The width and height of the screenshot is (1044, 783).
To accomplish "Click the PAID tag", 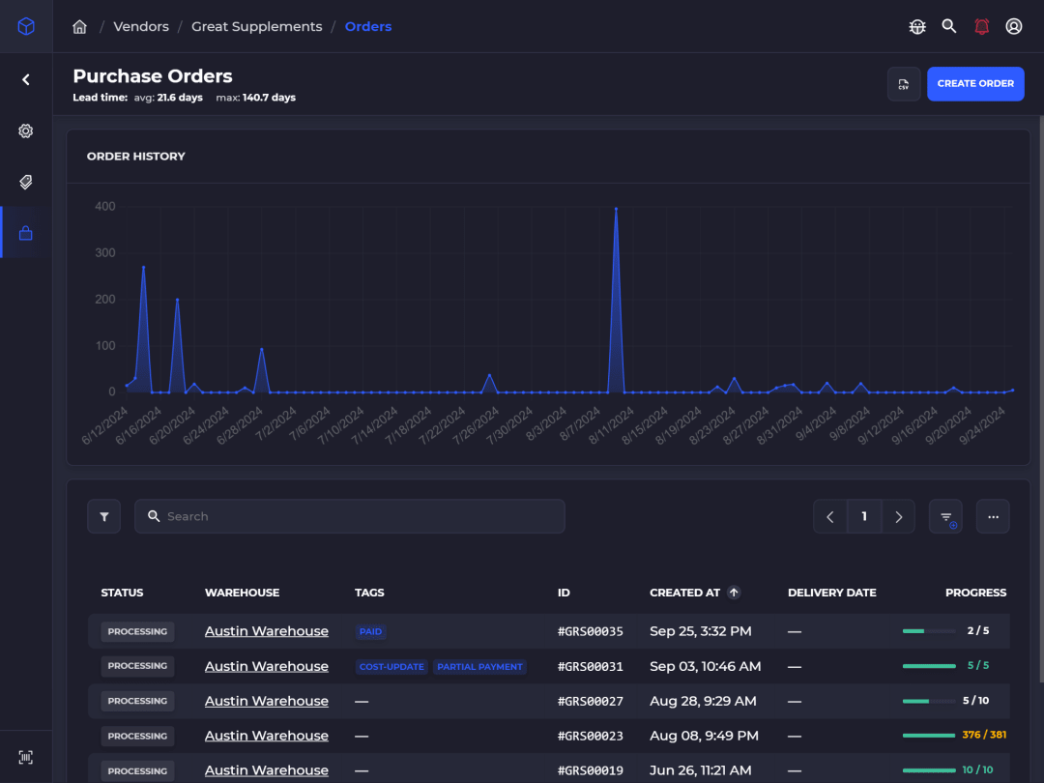I will click(371, 632).
